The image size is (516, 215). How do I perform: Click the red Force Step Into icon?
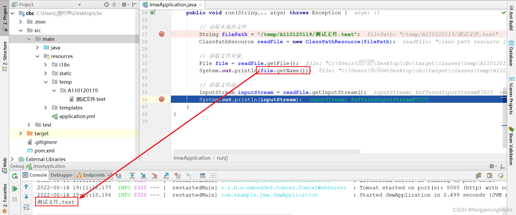[x=155, y=176]
